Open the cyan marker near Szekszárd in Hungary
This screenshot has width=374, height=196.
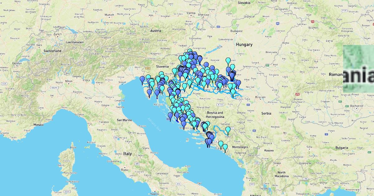[x=228, y=61]
